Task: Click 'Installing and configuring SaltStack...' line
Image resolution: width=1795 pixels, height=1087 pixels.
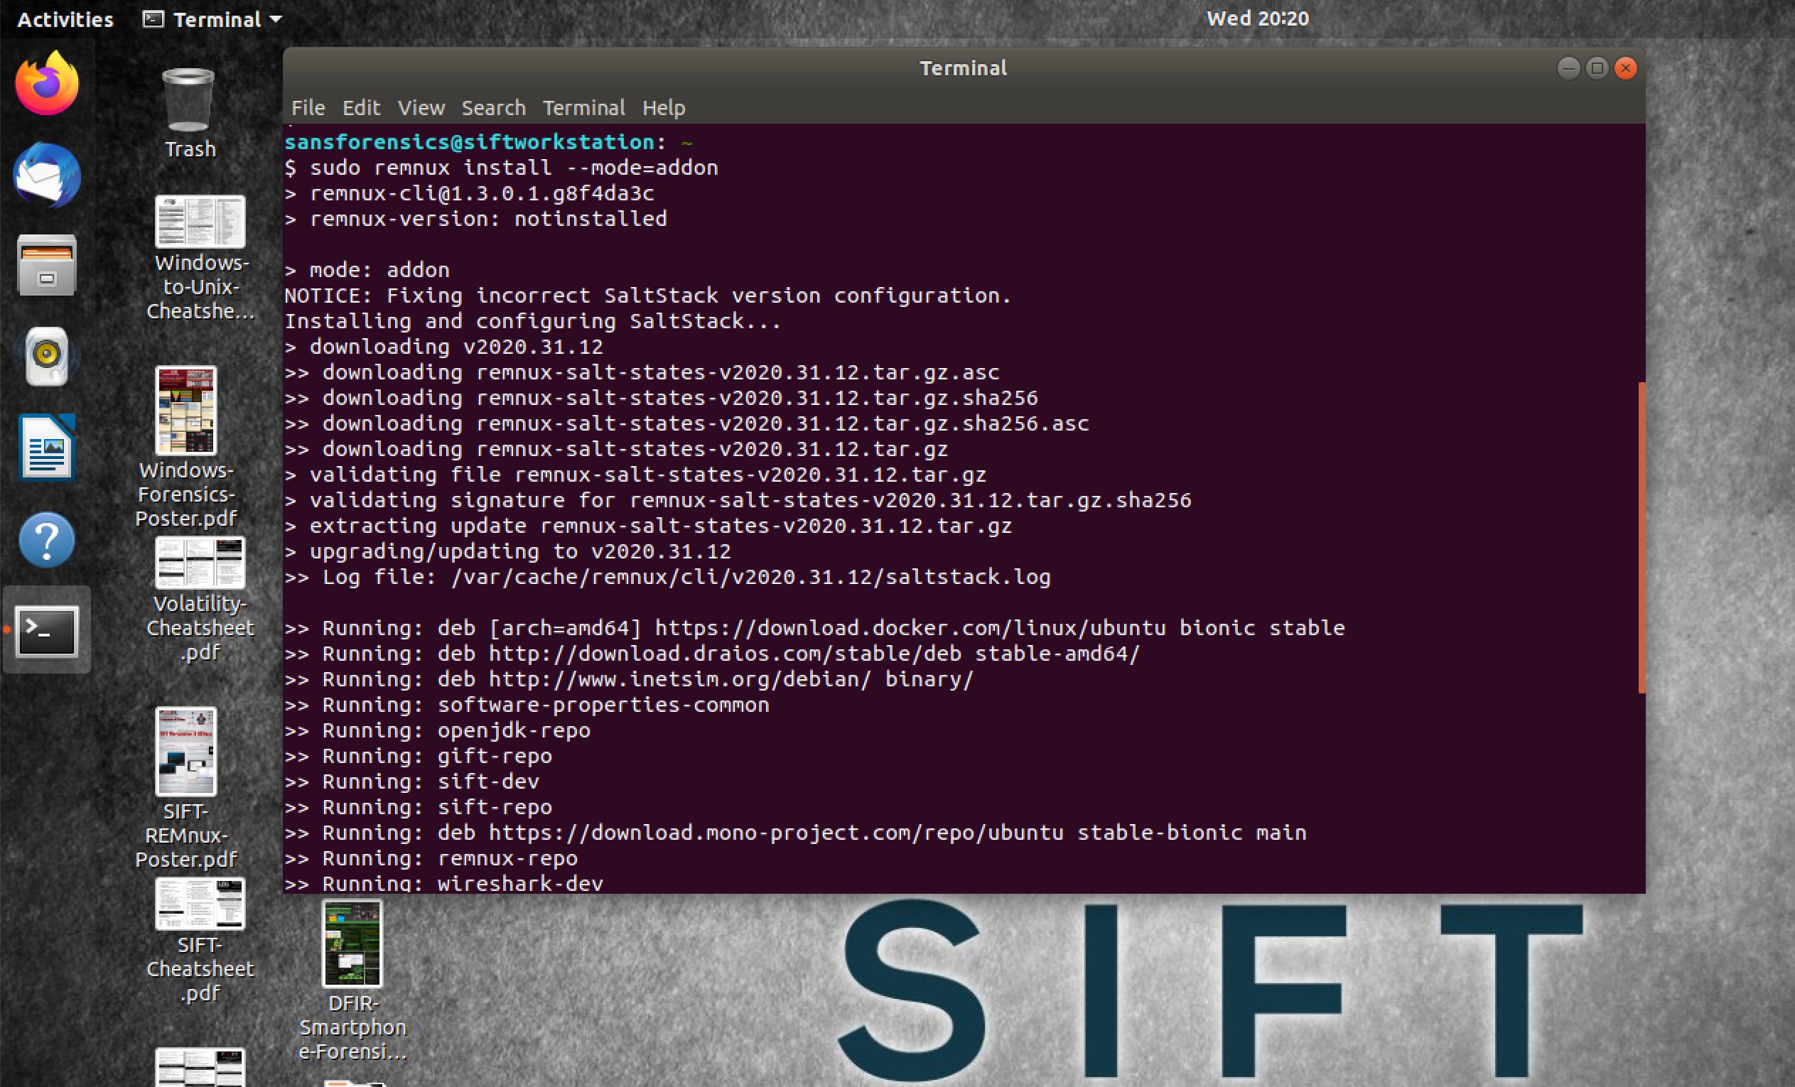Action: click(532, 320)
